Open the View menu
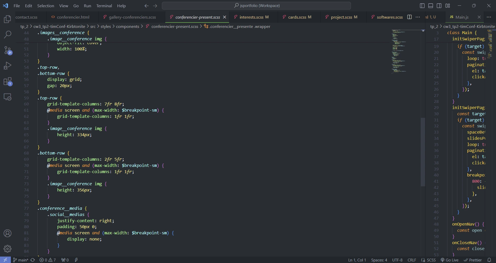The height and width of the screenshot is (263, 496). 64,6
